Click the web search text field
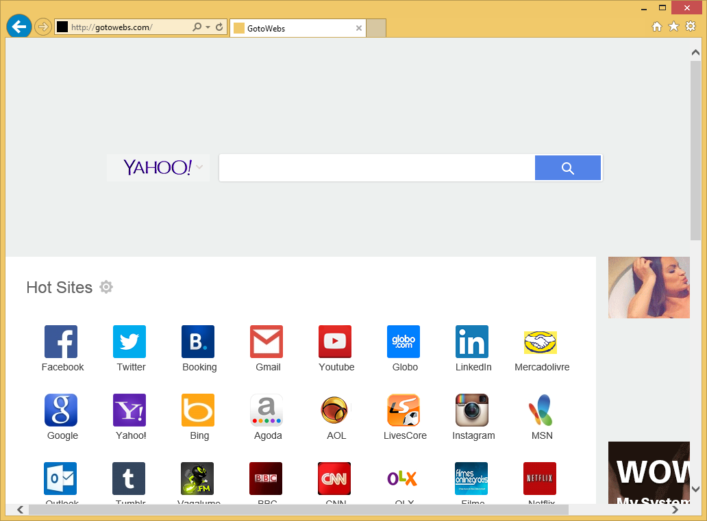Viewport: 707px width, 521px height. (x=377, y=168)
